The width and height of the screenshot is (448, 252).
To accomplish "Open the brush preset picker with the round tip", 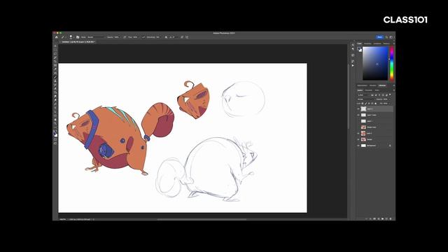I will pos(71,37).
